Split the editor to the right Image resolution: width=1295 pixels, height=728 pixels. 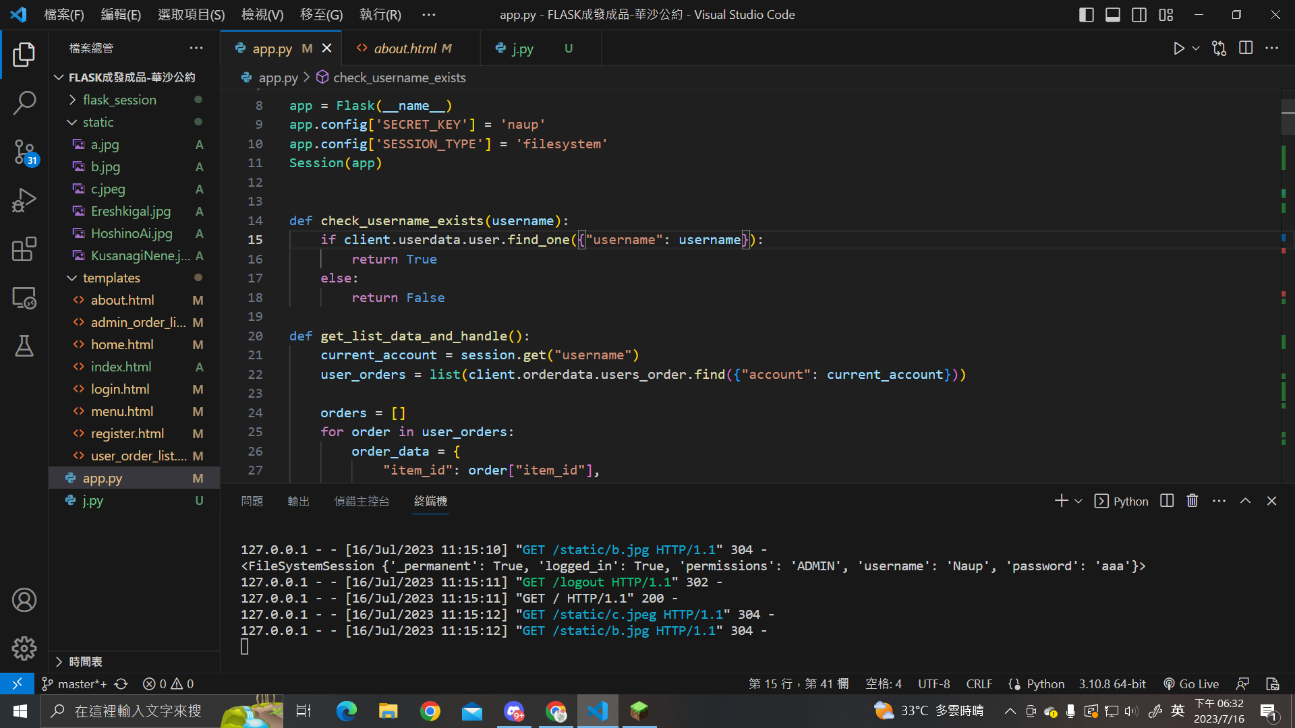1246,49
